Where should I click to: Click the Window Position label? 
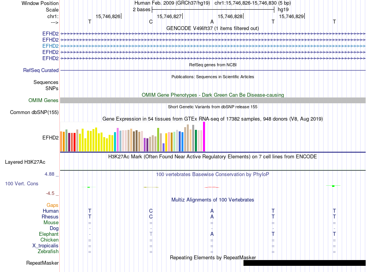pyautogui.click(x=40, y=3)
